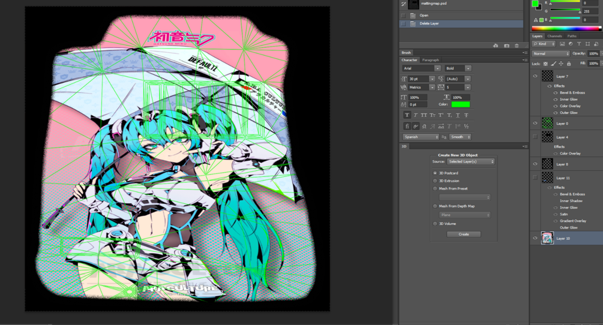Open Source Selected Layer(s) dropdown
Screen dimensions: 603x325
click(471, 161)
